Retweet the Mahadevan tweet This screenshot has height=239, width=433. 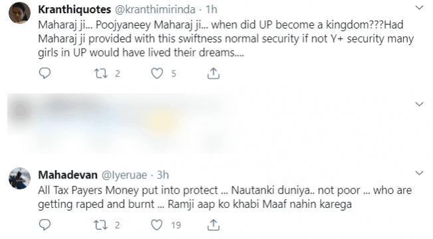click(101, 225)
